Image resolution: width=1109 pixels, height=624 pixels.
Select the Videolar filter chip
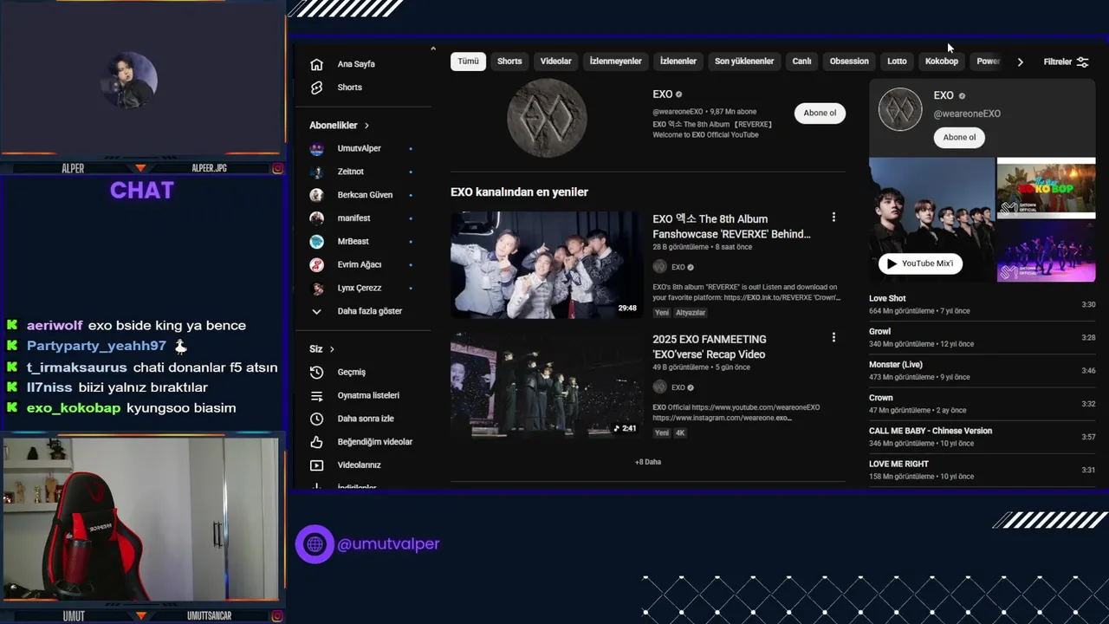tap(555, 62)
